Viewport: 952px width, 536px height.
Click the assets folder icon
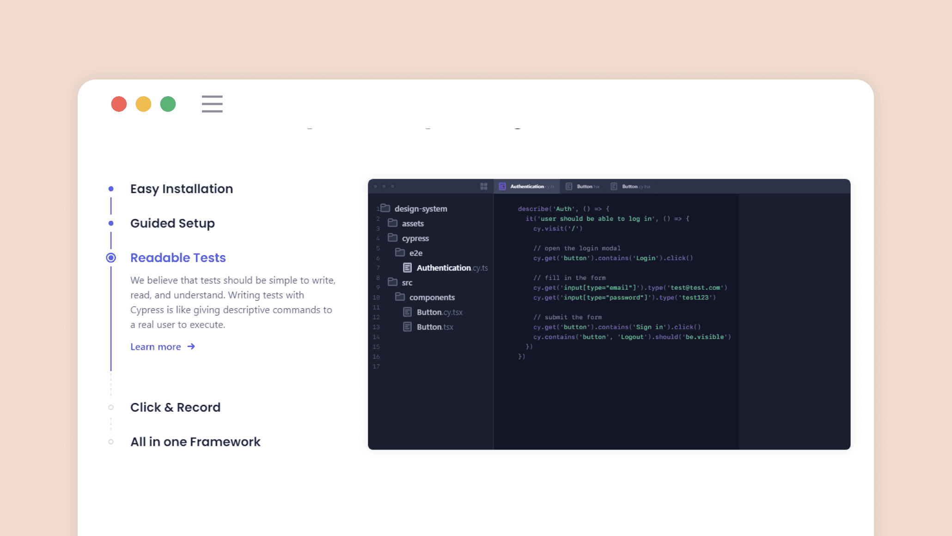point(393,223)
